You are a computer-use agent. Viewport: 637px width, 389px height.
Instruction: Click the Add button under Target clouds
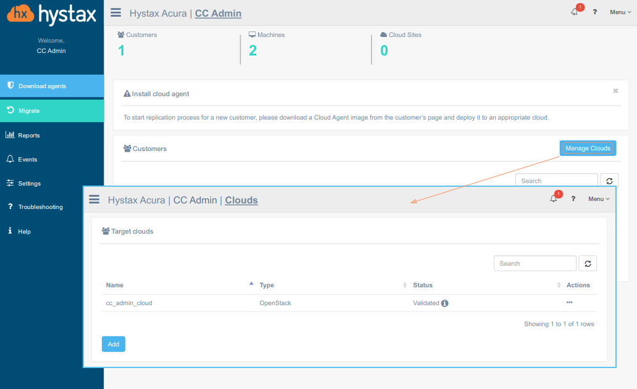coord(114,344)
